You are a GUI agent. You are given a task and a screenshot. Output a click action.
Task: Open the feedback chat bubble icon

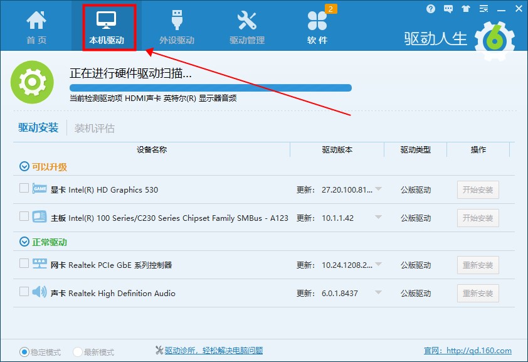pos(448,9)
